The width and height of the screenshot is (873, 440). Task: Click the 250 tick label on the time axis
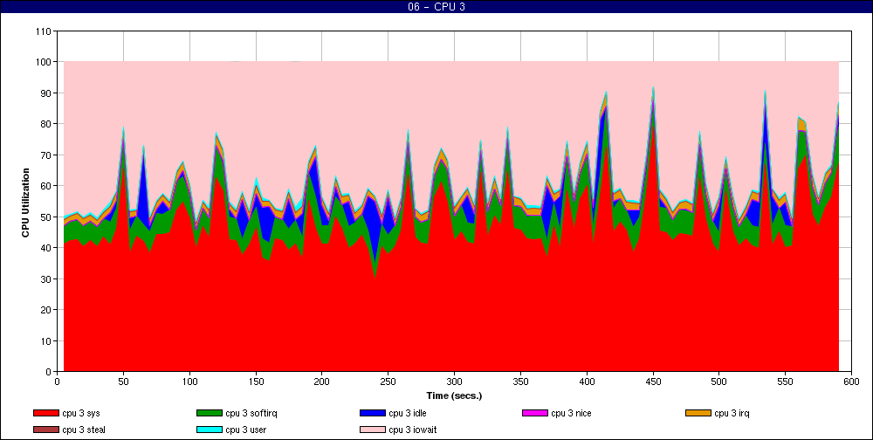[x=388, y=382]
